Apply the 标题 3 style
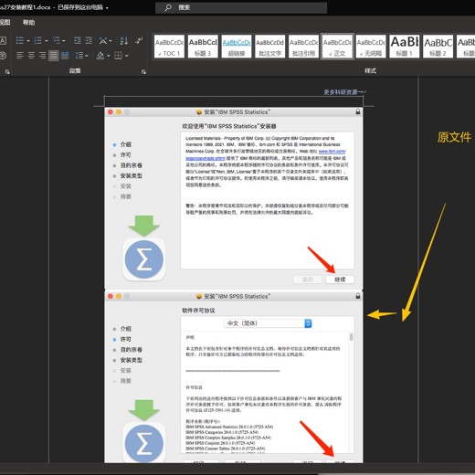This screenshot has width=475, height=475. tap(203, 47)
